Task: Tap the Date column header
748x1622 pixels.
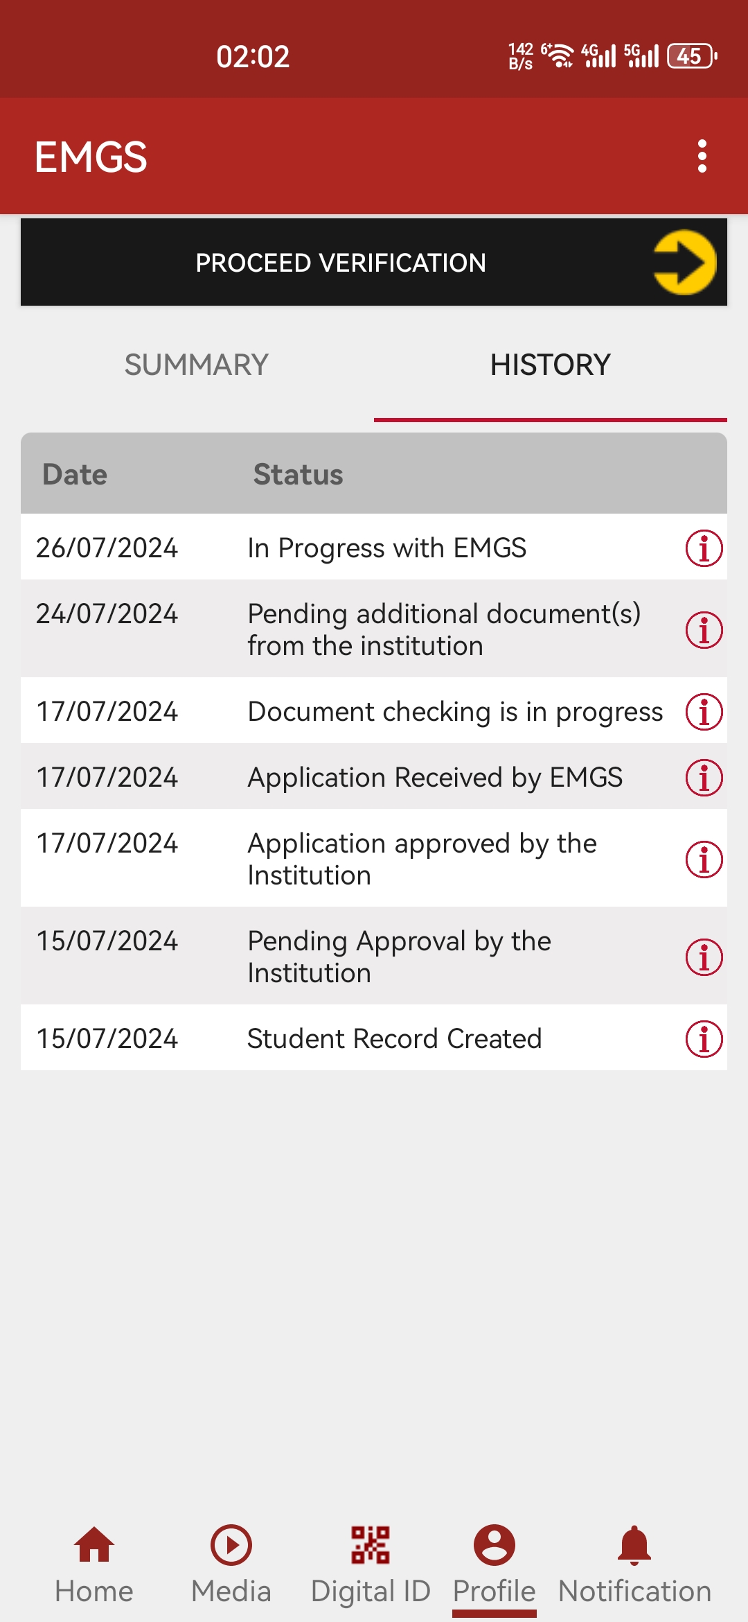Action: (x=75, y=475)
